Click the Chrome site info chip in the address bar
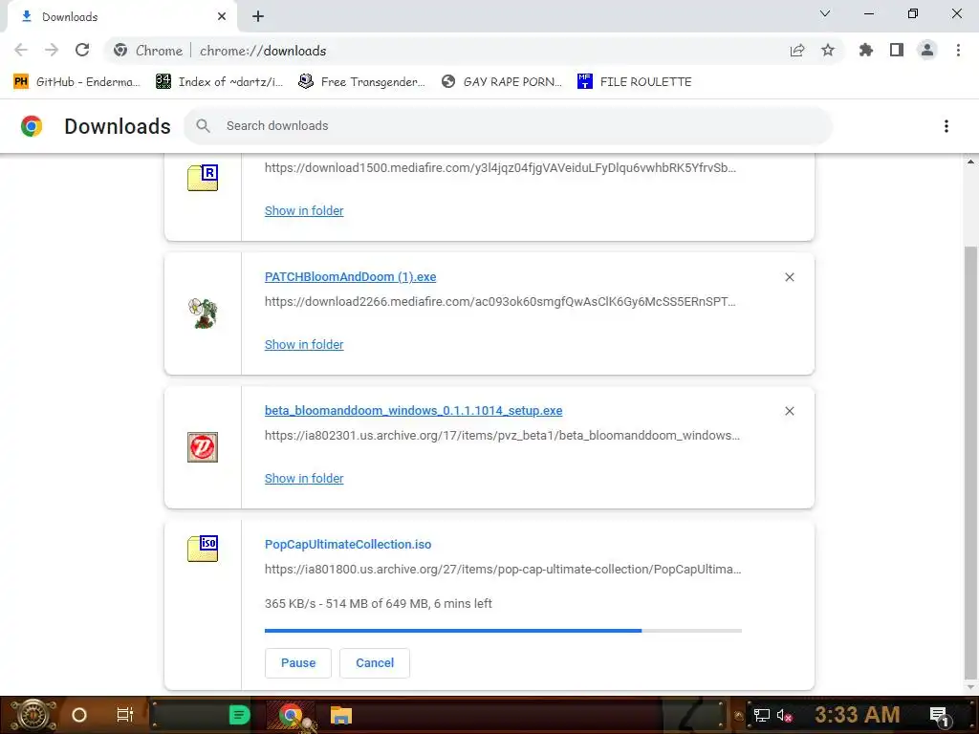Image resolution: width=979 pixels, height=734 pixels. pyautogui.click(x=148, y=50)
